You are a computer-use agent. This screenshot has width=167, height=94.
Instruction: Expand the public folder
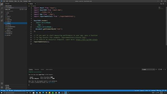click(x=8, y=13)
